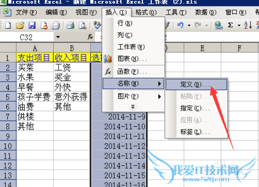Choose 图表(H)... in the Insert menu
Image resolution: width=259 pixels, height=187 pixels.
click(x=133, y=59)
